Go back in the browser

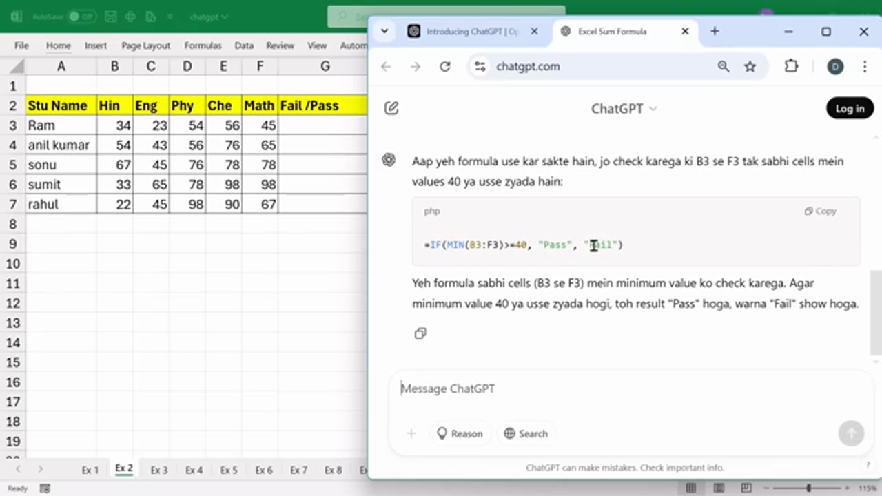coord(386,66)
